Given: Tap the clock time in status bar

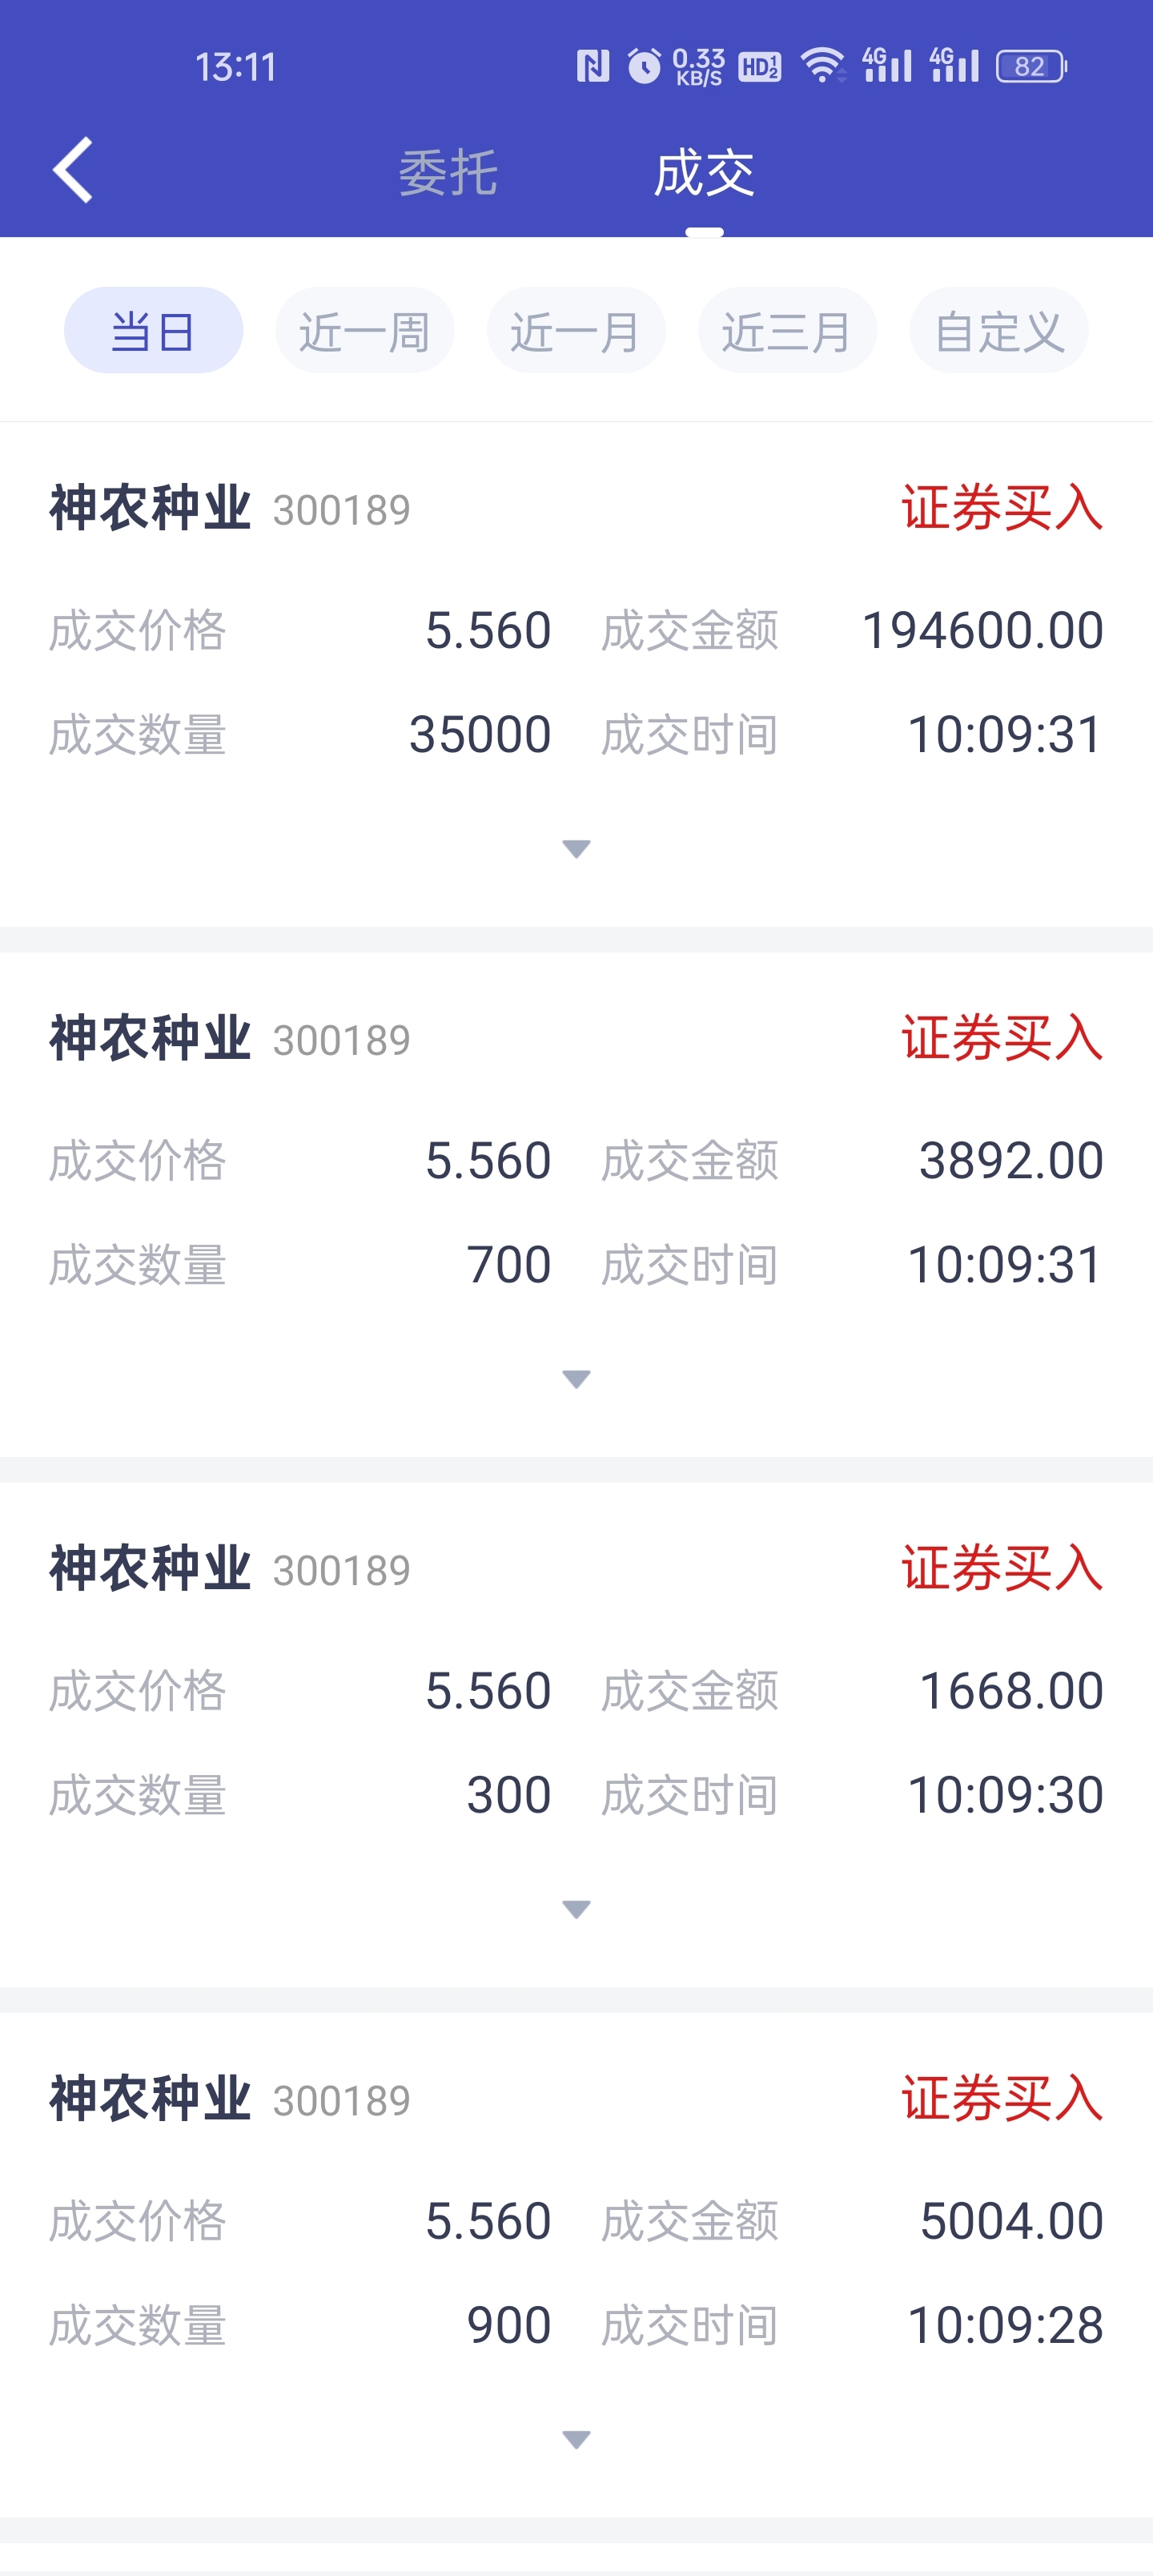Looking at the screenshot, I should tap(236, 67).
